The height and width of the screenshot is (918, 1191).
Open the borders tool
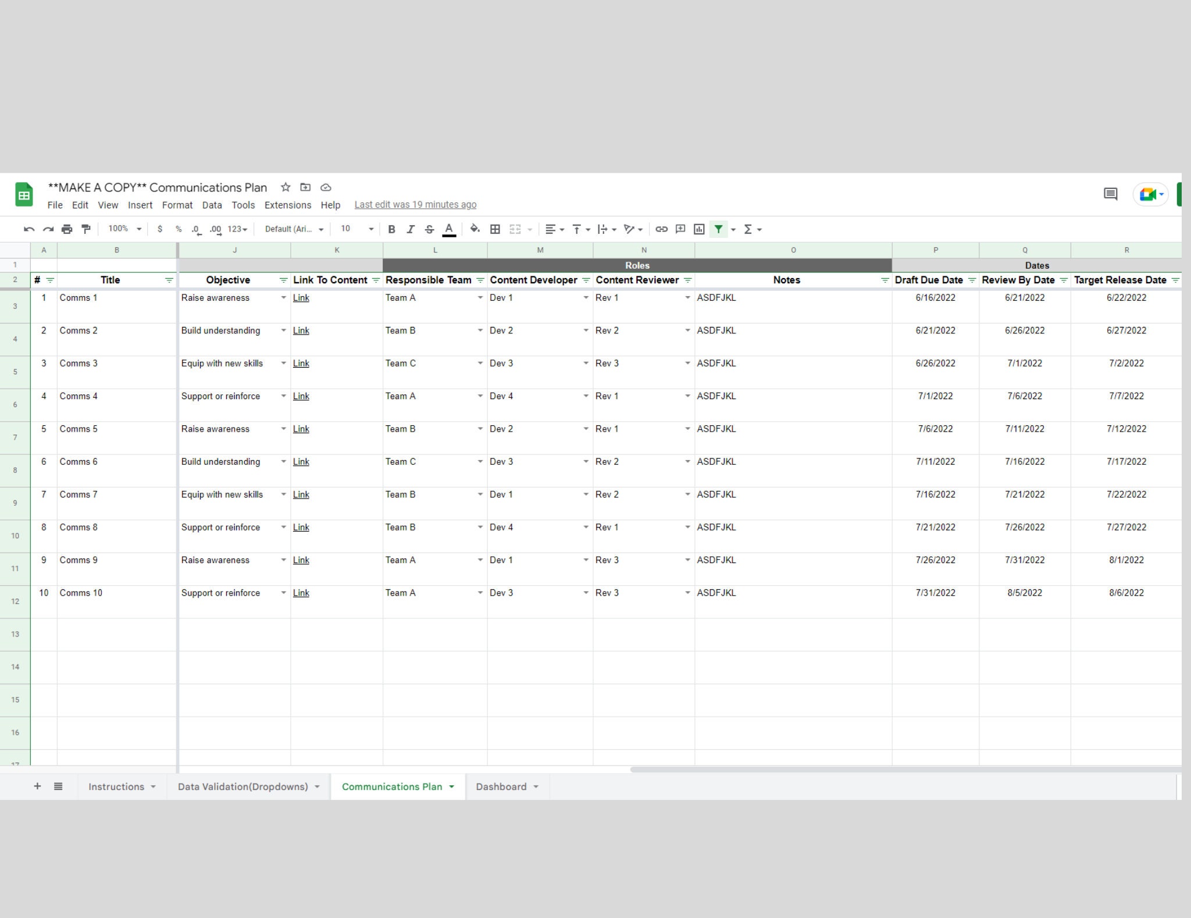click(495, 229)
